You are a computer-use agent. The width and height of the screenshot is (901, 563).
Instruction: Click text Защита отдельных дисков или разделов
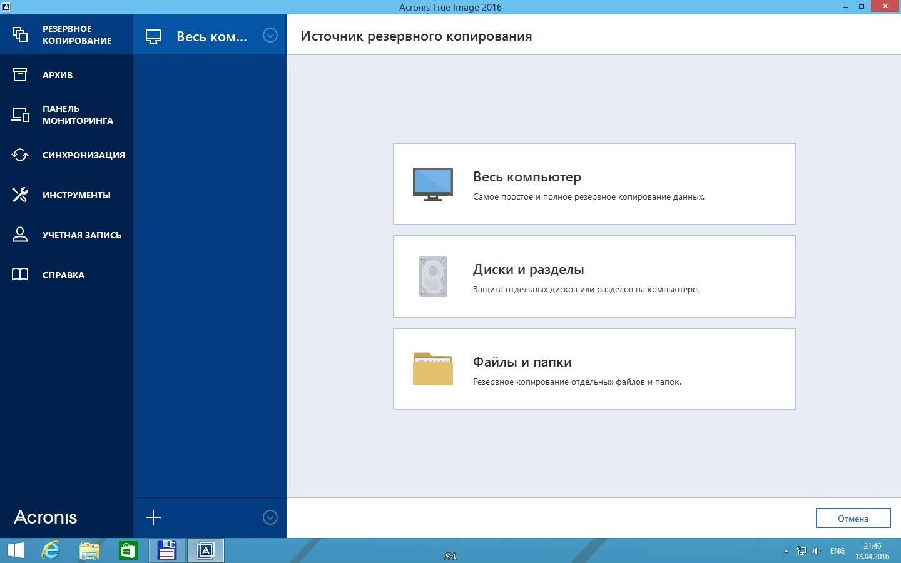[x=586, y=289]
